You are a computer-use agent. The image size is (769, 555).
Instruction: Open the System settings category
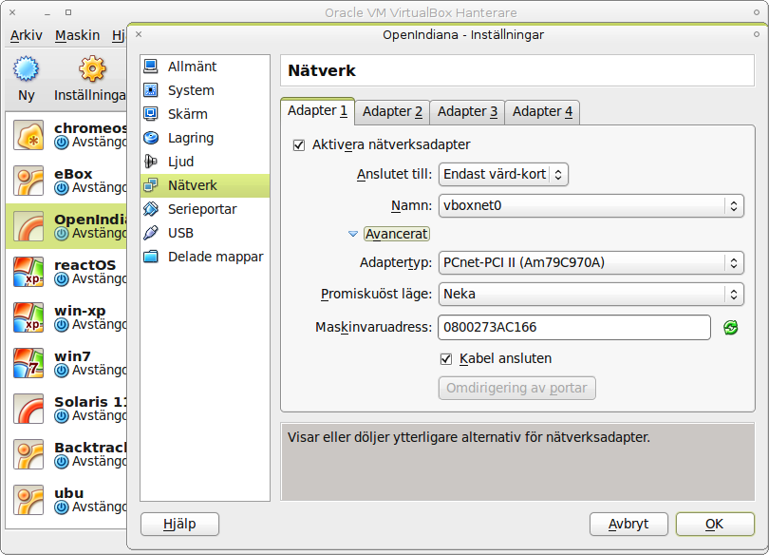tap(191, 90)
